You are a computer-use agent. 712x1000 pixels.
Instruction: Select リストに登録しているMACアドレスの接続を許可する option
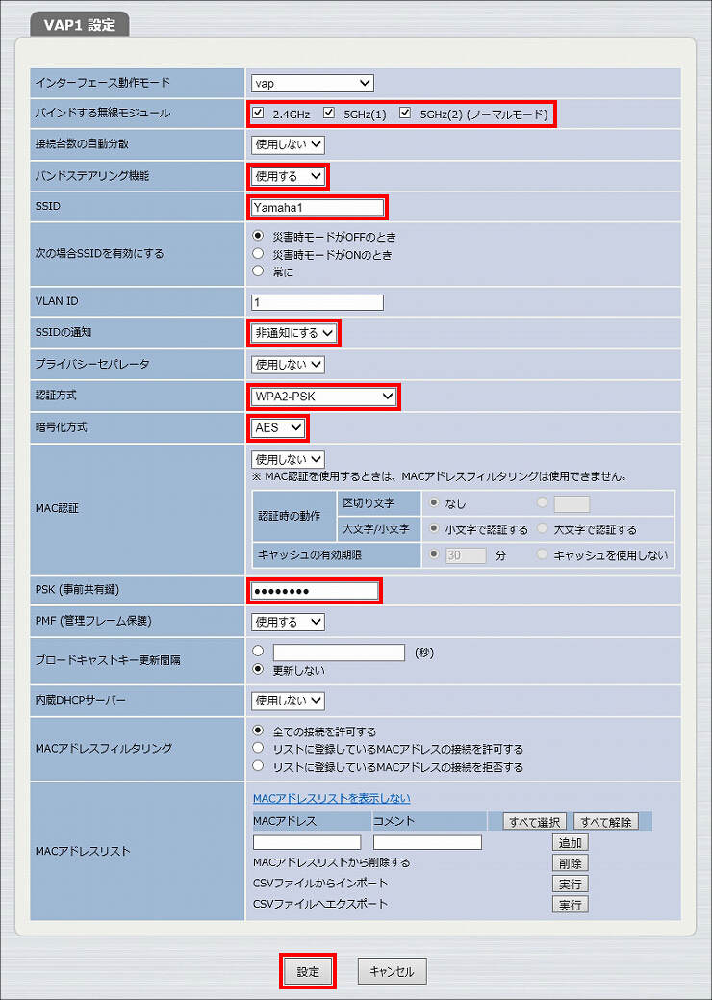(258, 748)
